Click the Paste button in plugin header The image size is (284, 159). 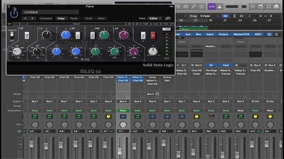point(74,19)
